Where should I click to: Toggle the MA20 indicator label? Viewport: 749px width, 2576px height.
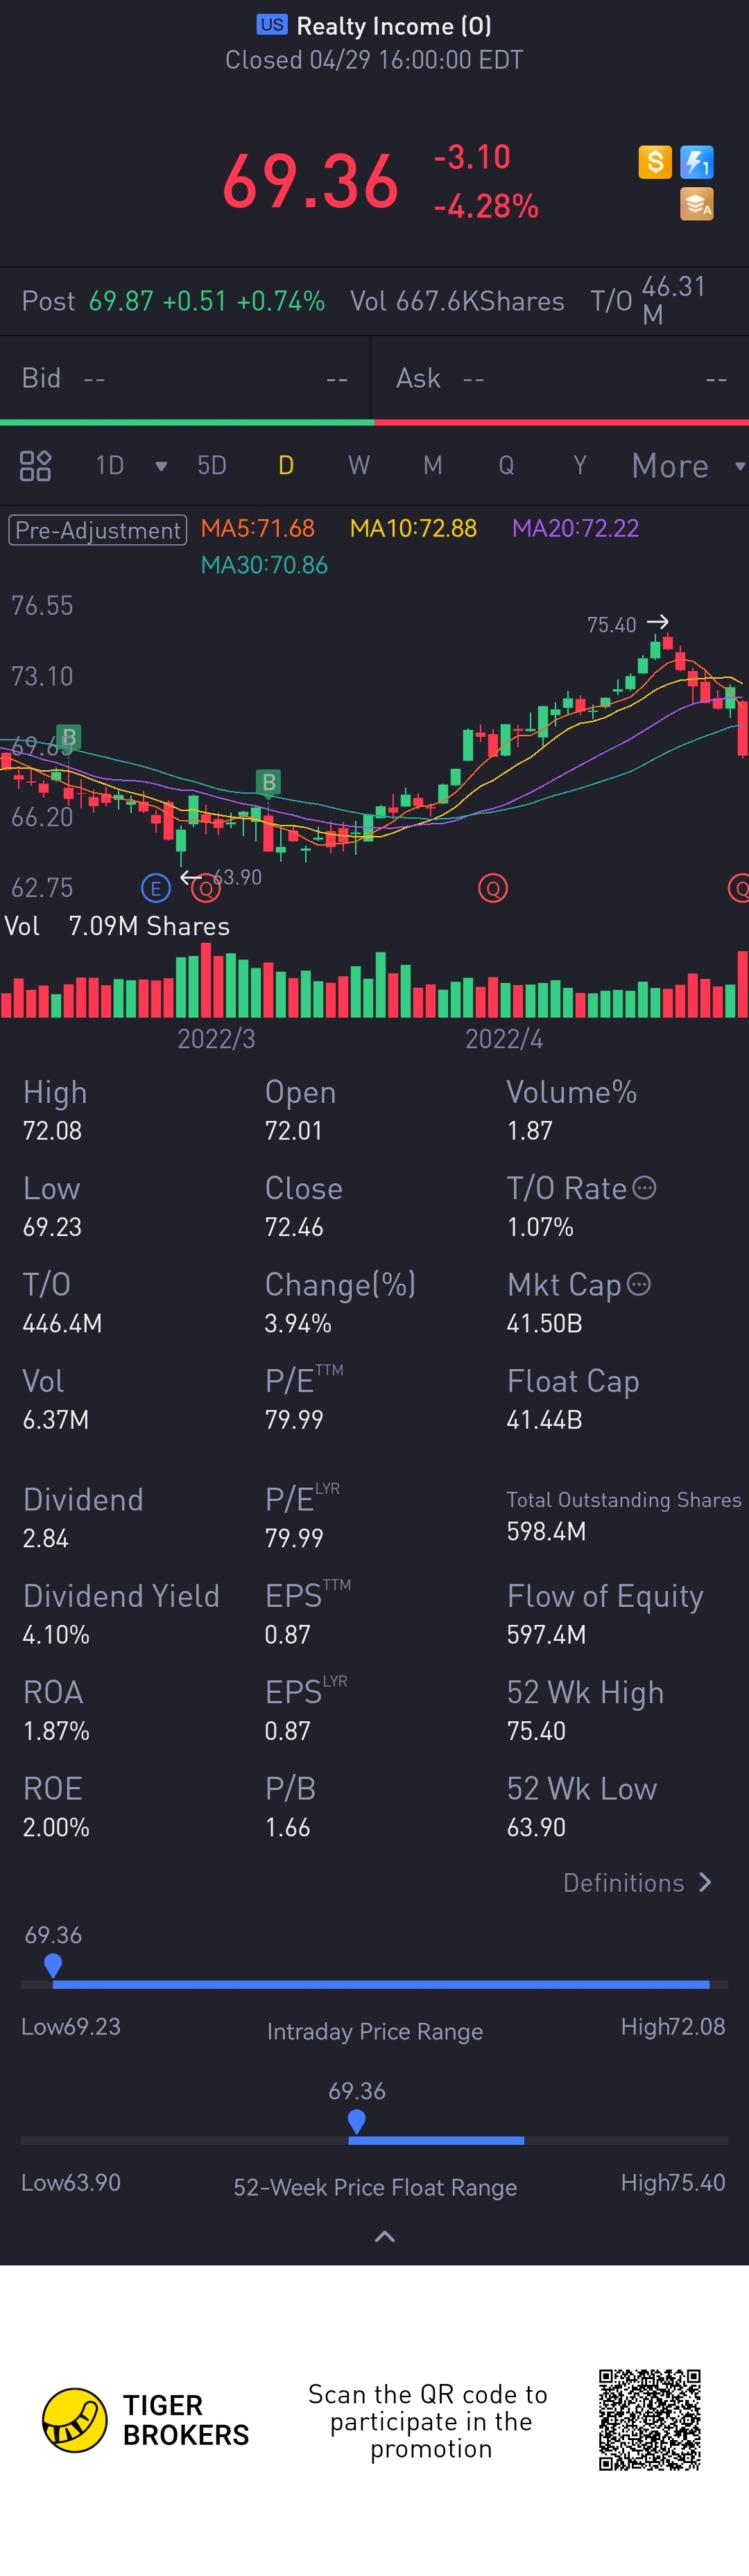point(575,528)
